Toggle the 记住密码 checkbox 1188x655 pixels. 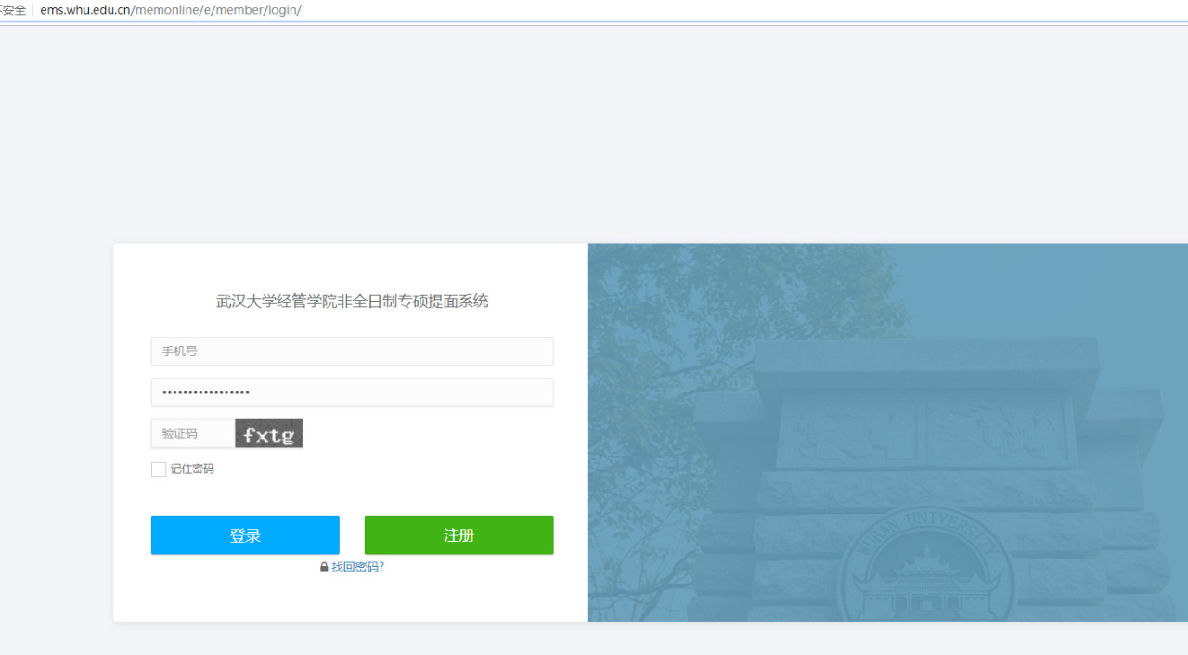click(x=159, y=469)
